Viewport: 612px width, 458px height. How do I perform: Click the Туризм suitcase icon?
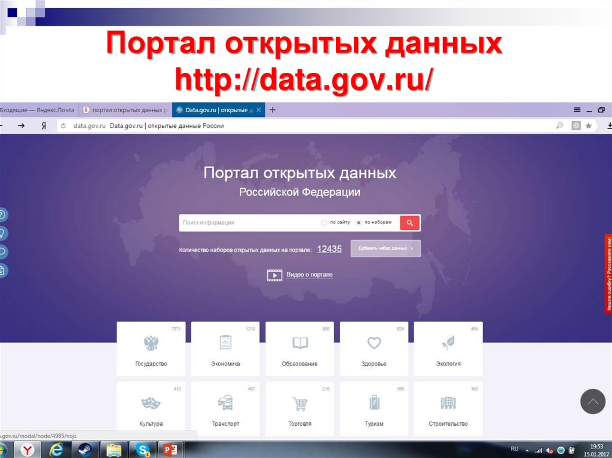(x=374, y=402)
